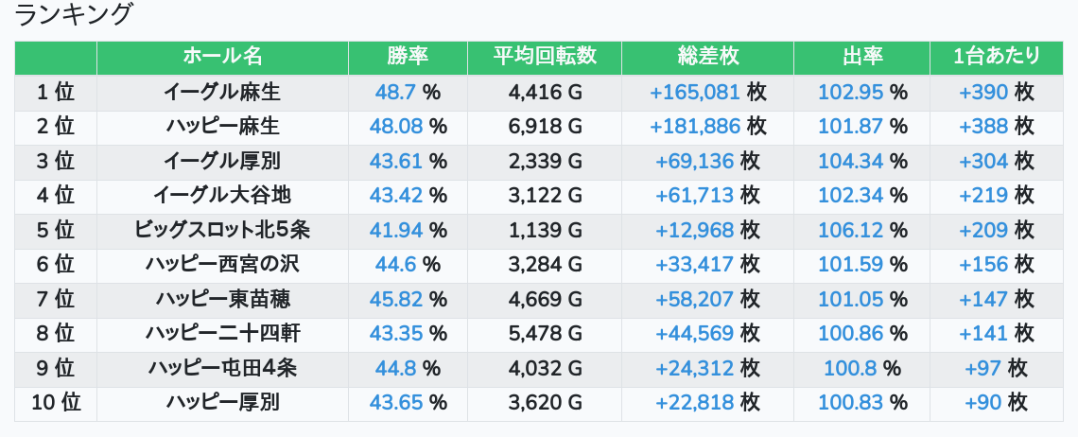The height and width of the screenshot is (437, 1078).
Task: Click the ビッグスロット北5条 hall name
Action: point(222,230)
